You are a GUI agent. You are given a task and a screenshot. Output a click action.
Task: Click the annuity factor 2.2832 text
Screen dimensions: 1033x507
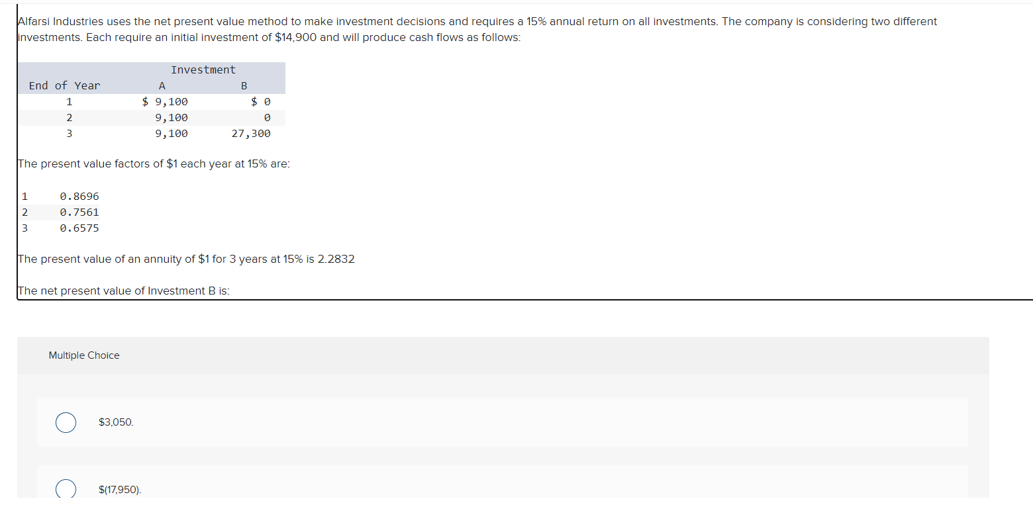tap(186, 259)
